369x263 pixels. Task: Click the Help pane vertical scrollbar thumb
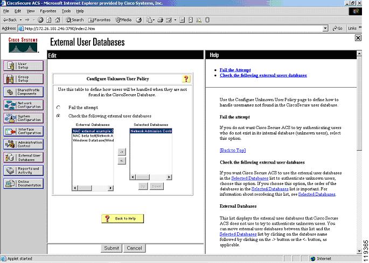pos(359,103)
